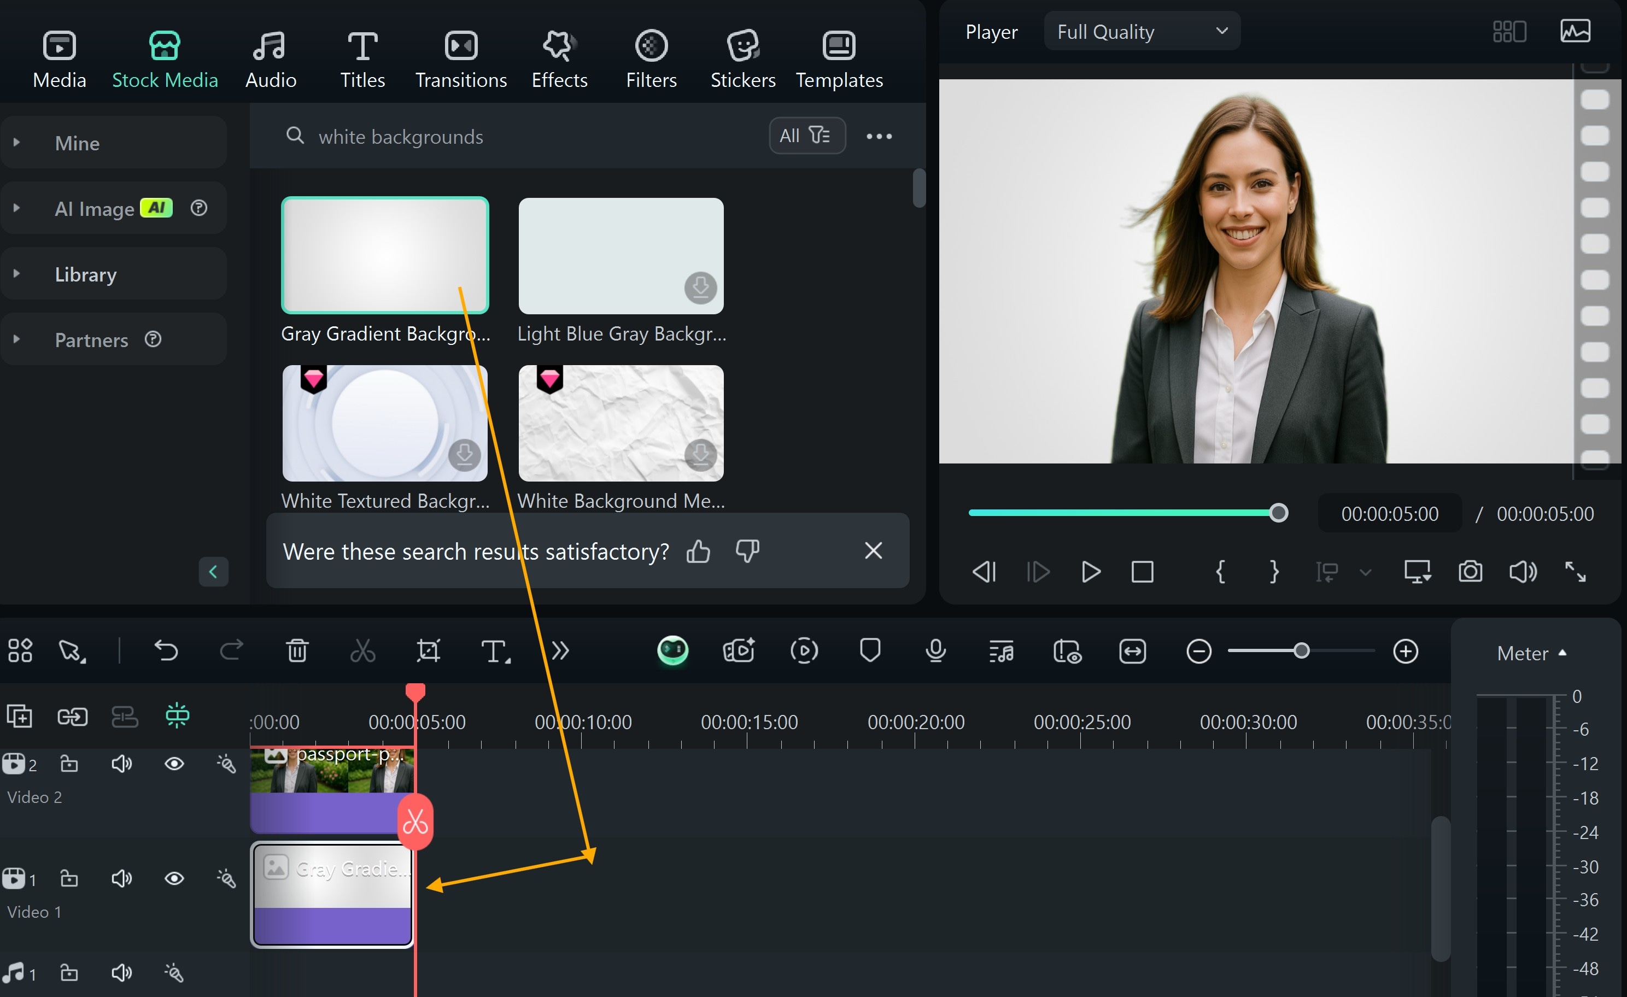Give thumbs down on search results

(x=747, y=550)
